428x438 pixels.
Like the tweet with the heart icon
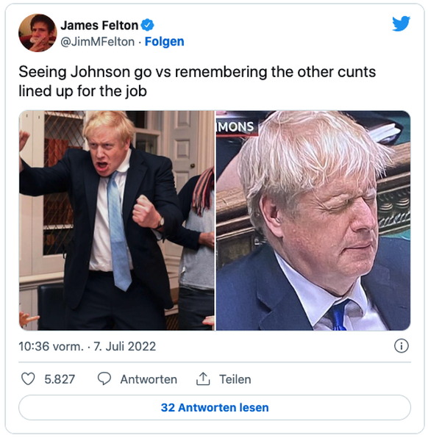(28, 379)
